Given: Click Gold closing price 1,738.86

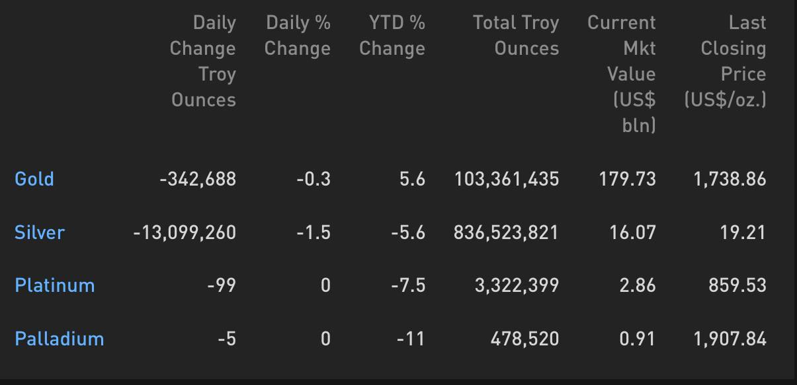Looking at the screenshot, I should point(730,179).
